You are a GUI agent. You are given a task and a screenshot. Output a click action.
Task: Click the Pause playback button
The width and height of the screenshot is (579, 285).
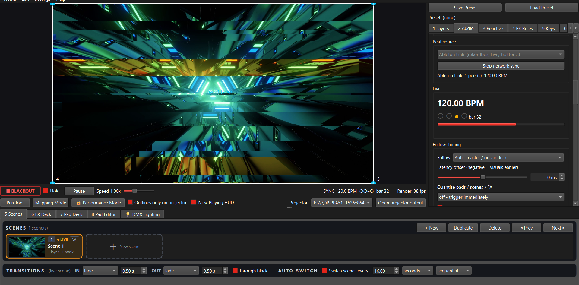coord(79,191)
